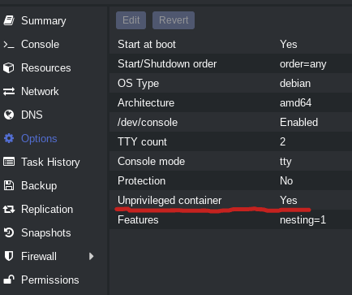Viewport: 352px width, 295px height.
Task: Click the Edit button
Action: (131, 20)
